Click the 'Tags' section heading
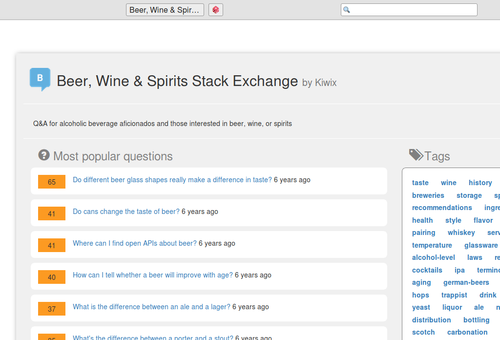Screen dimensions: 500x340 [437, 156]
